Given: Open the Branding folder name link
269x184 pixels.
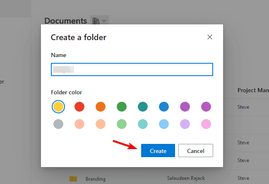Looking at the screenshot, I should coord(96,179).
